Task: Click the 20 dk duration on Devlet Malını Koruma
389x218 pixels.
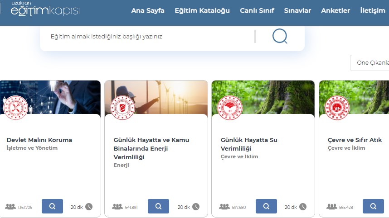Action: 77,207
